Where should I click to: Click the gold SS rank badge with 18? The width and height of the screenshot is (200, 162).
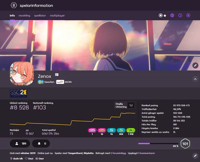click(x=102, y=130)
